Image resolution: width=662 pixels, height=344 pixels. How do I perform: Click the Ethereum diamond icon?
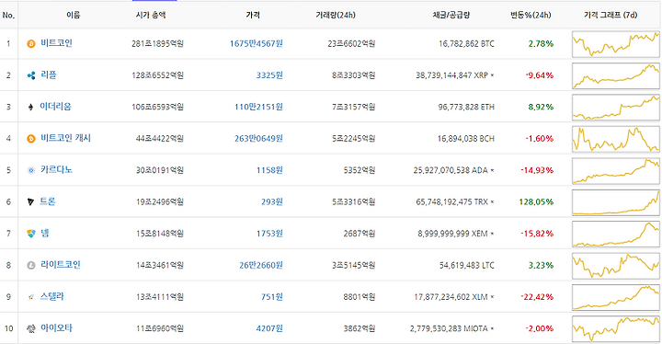(x=30, y=107)
